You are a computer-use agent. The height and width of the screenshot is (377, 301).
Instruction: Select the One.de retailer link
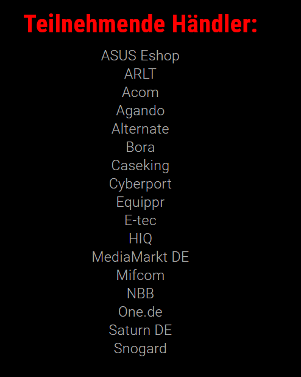(140, 312)
